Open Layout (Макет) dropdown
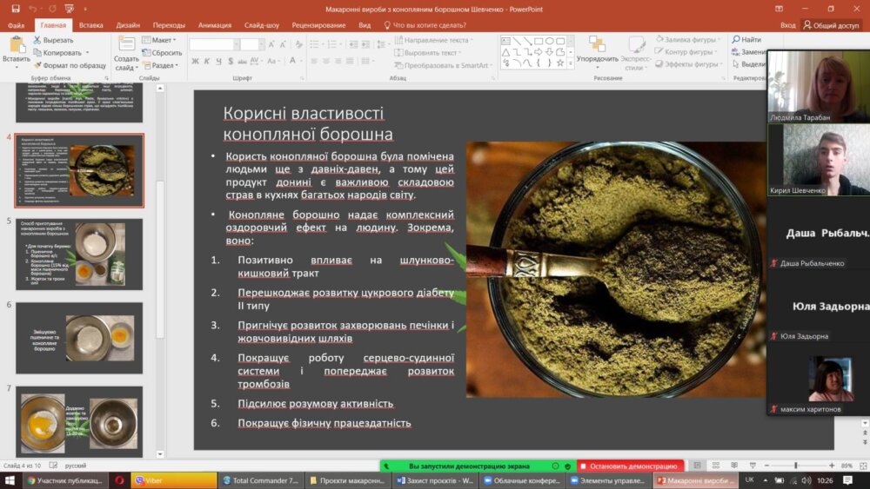 [159, 40]
